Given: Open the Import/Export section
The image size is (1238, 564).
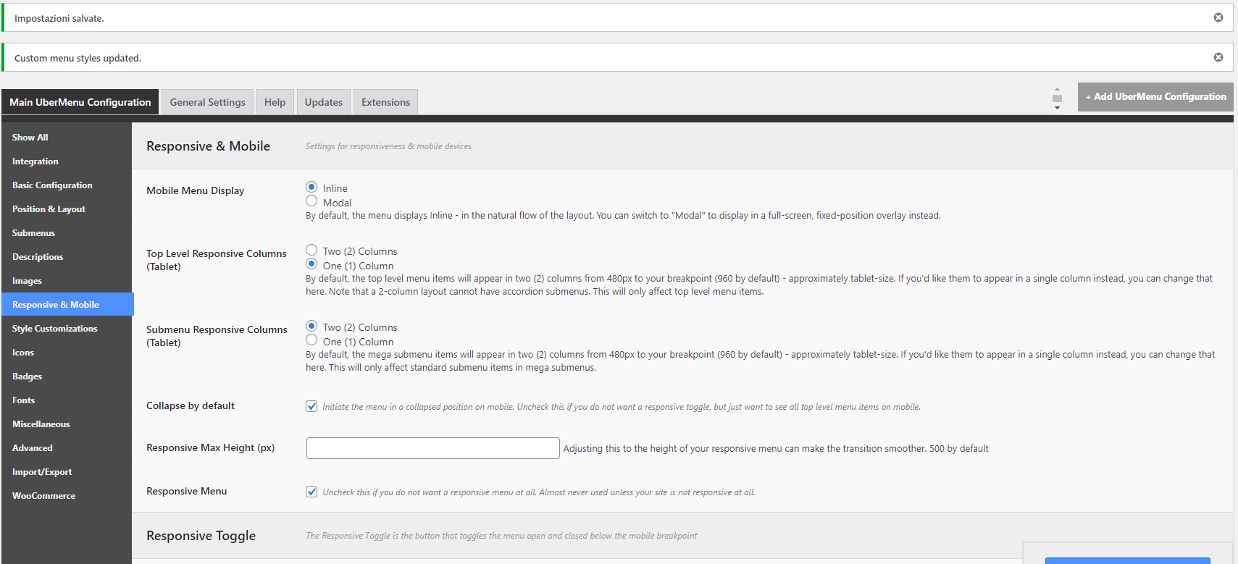Looking at the screenshot, I should (42, 472).
